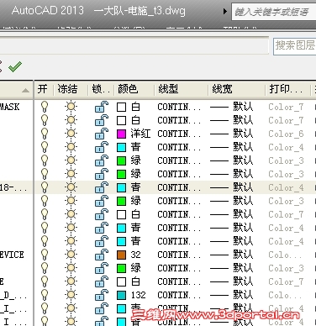316x326 pixels.
Task: Click the magenta 洋红 color swatch
Action: [121, 134]
